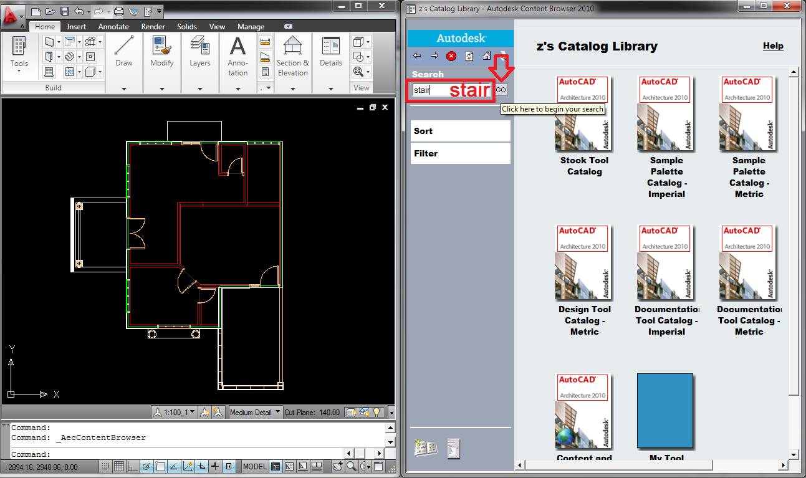Expand the Details panel dropdown arrow
806x478 pixels.
click(x=331, y=89)
